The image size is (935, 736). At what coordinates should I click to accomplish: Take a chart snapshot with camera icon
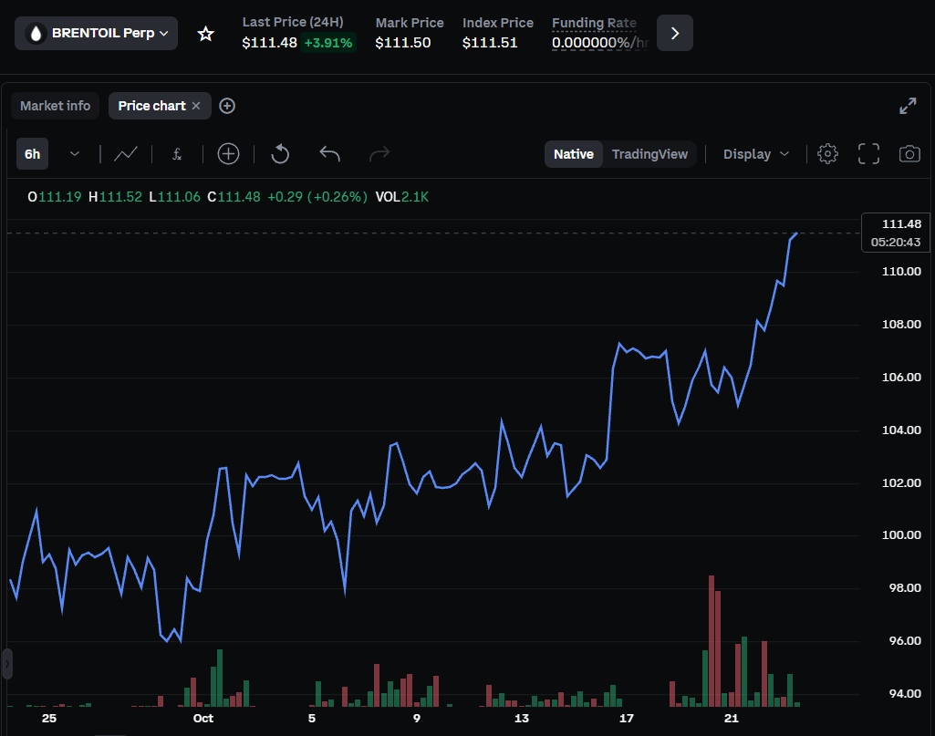coord(909,154)
